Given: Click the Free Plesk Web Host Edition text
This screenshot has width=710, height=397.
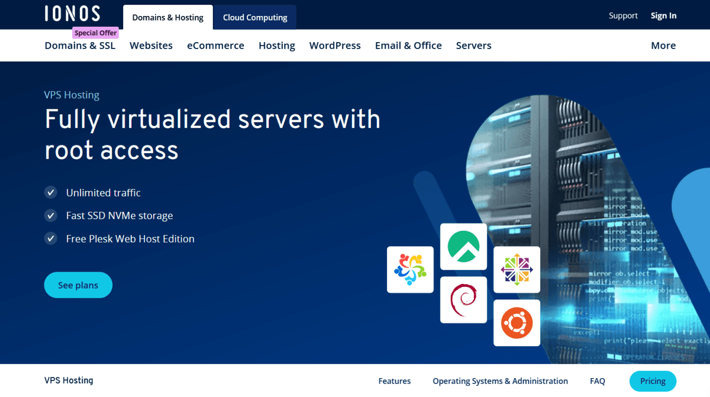Looking at the screenshot, I should (130, 238).
